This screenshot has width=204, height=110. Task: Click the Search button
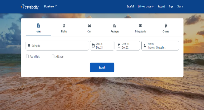[x=102, y=67]
